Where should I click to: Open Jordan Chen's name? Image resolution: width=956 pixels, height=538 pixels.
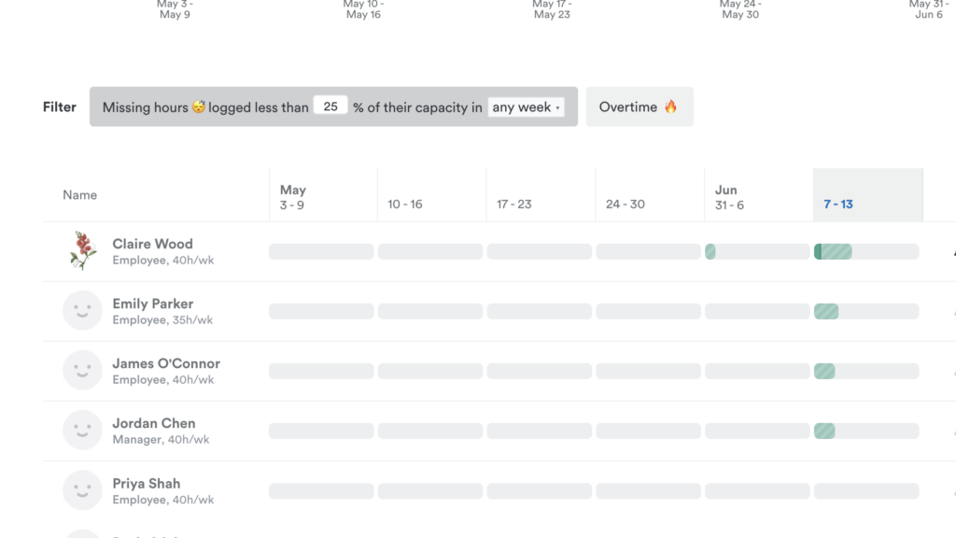coord(154,423)
